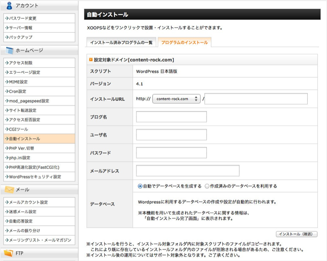Open php.ini設定 in the sidebar
327x261 pixels.
coord(39,158)
